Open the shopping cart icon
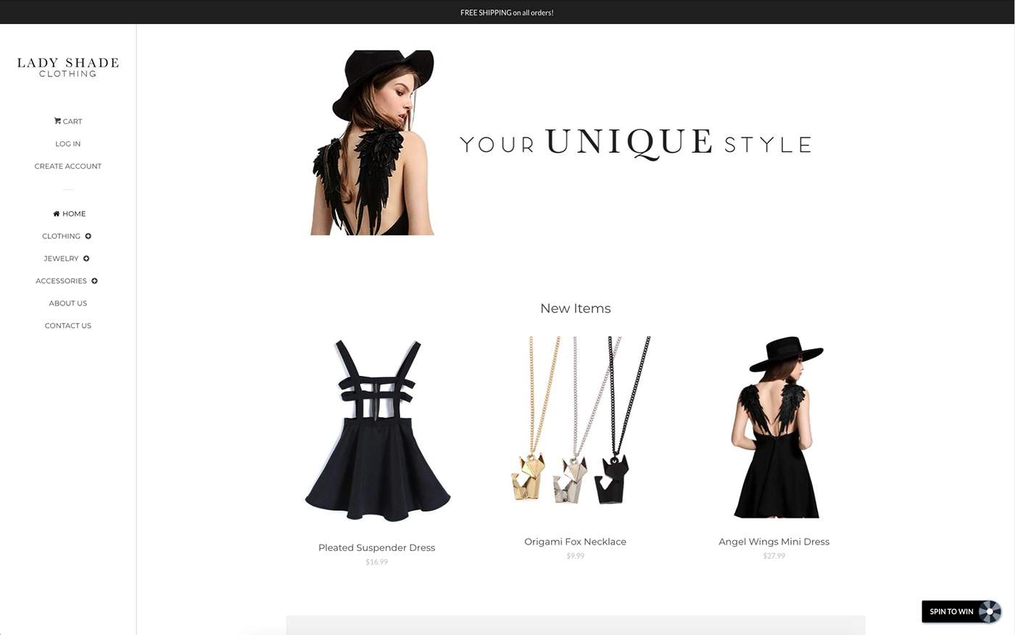This screenshot has width=1015, height=635. click(57, 121)
